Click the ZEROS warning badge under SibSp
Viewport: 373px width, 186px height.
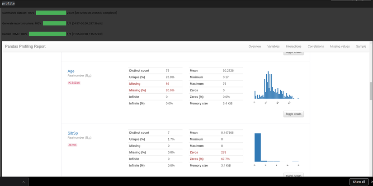point(72,145)
